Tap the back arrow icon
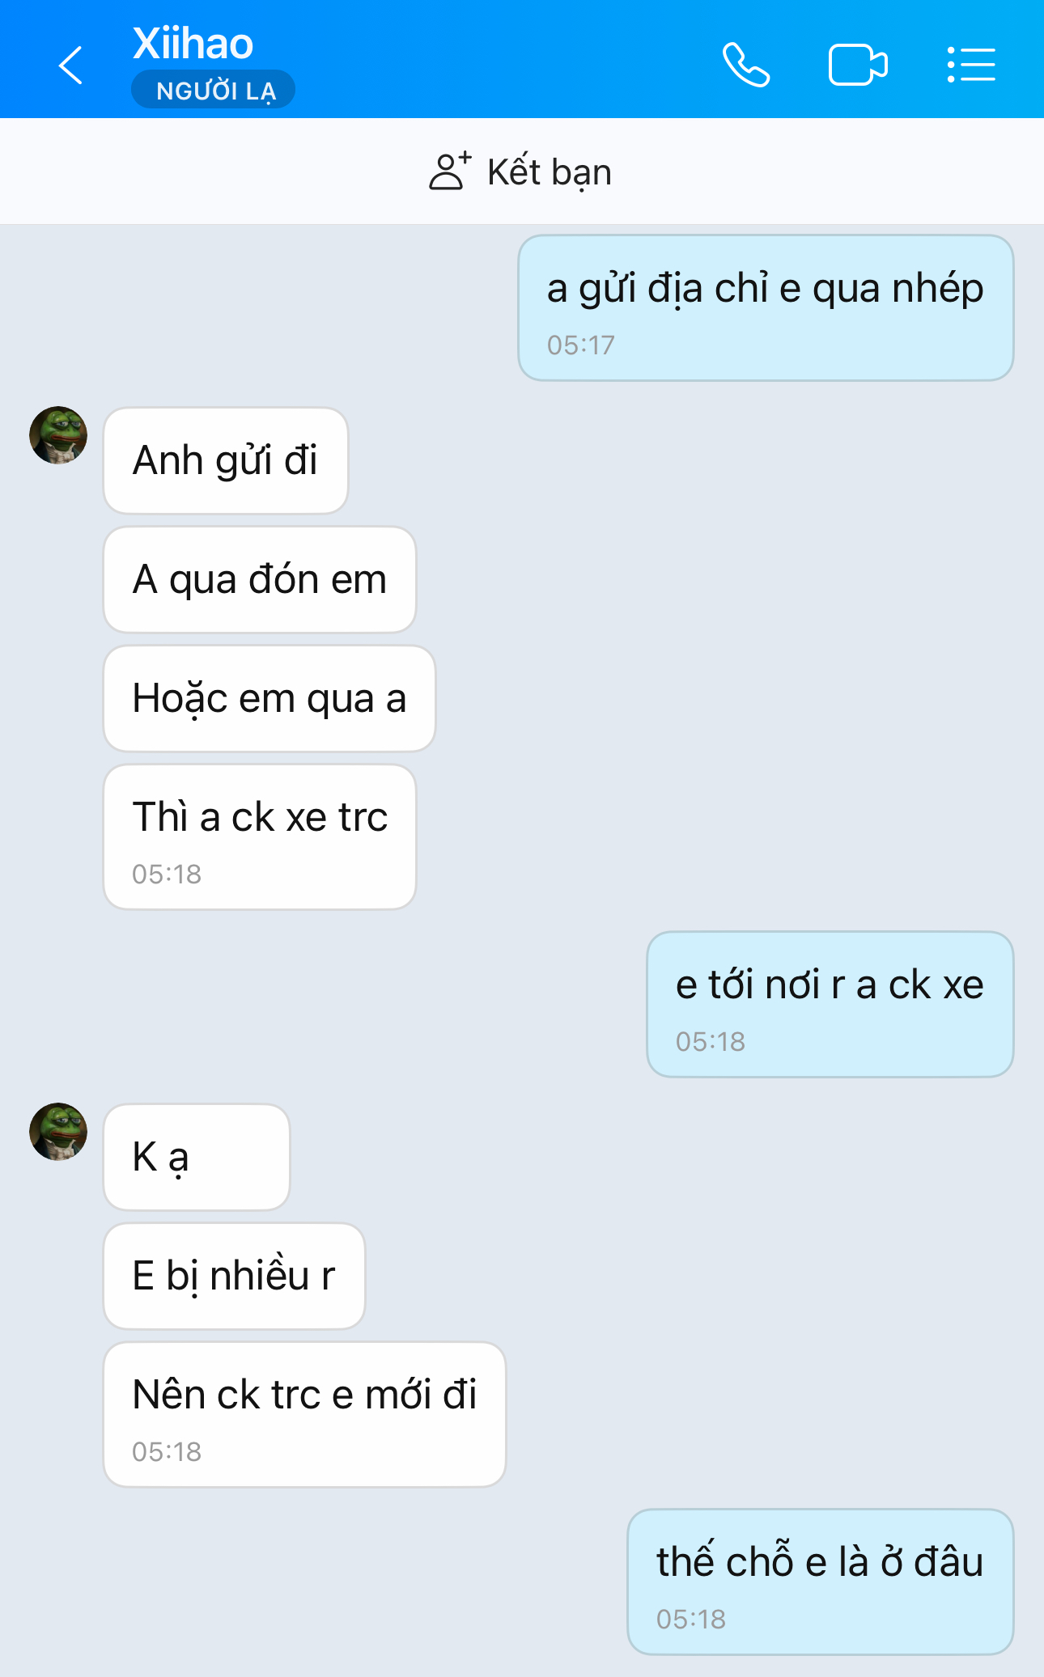The width and height of the screenshot is (1044, 1677). pyautogui.click(x=71, y=65)
